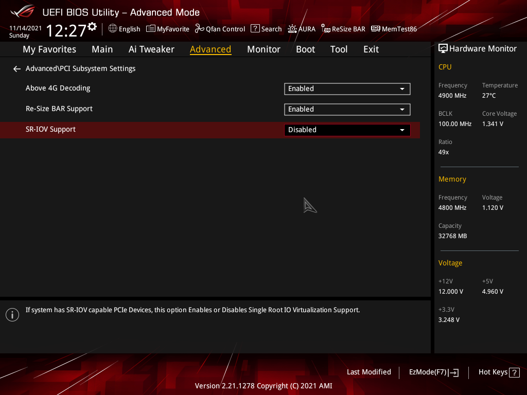The width and height of the screenshot is (527, 395).
Task: Click Capacity value 32768 MB
Action: [453, 236]
